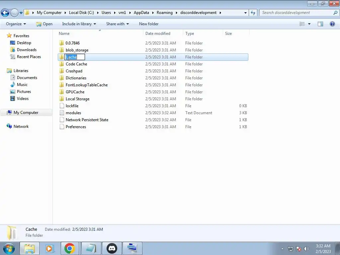Open Network in the navigation pane
Screen dimensions: 340x255
tap(21, 127)
